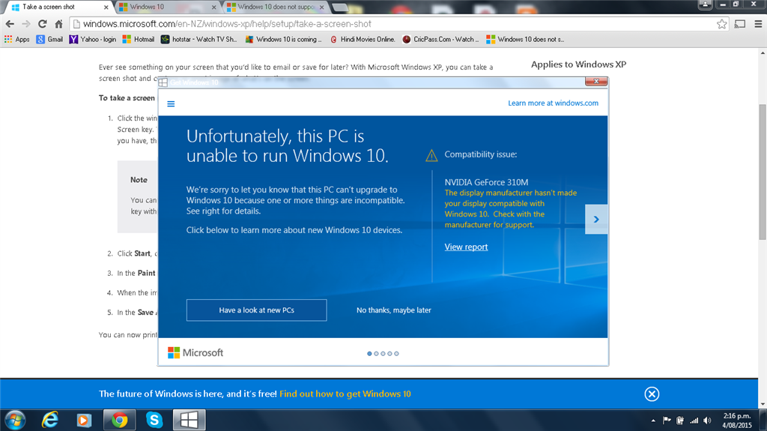Click the cast screen icon in address bar
This screenshot has height=431, width=767.
point(740,24)
